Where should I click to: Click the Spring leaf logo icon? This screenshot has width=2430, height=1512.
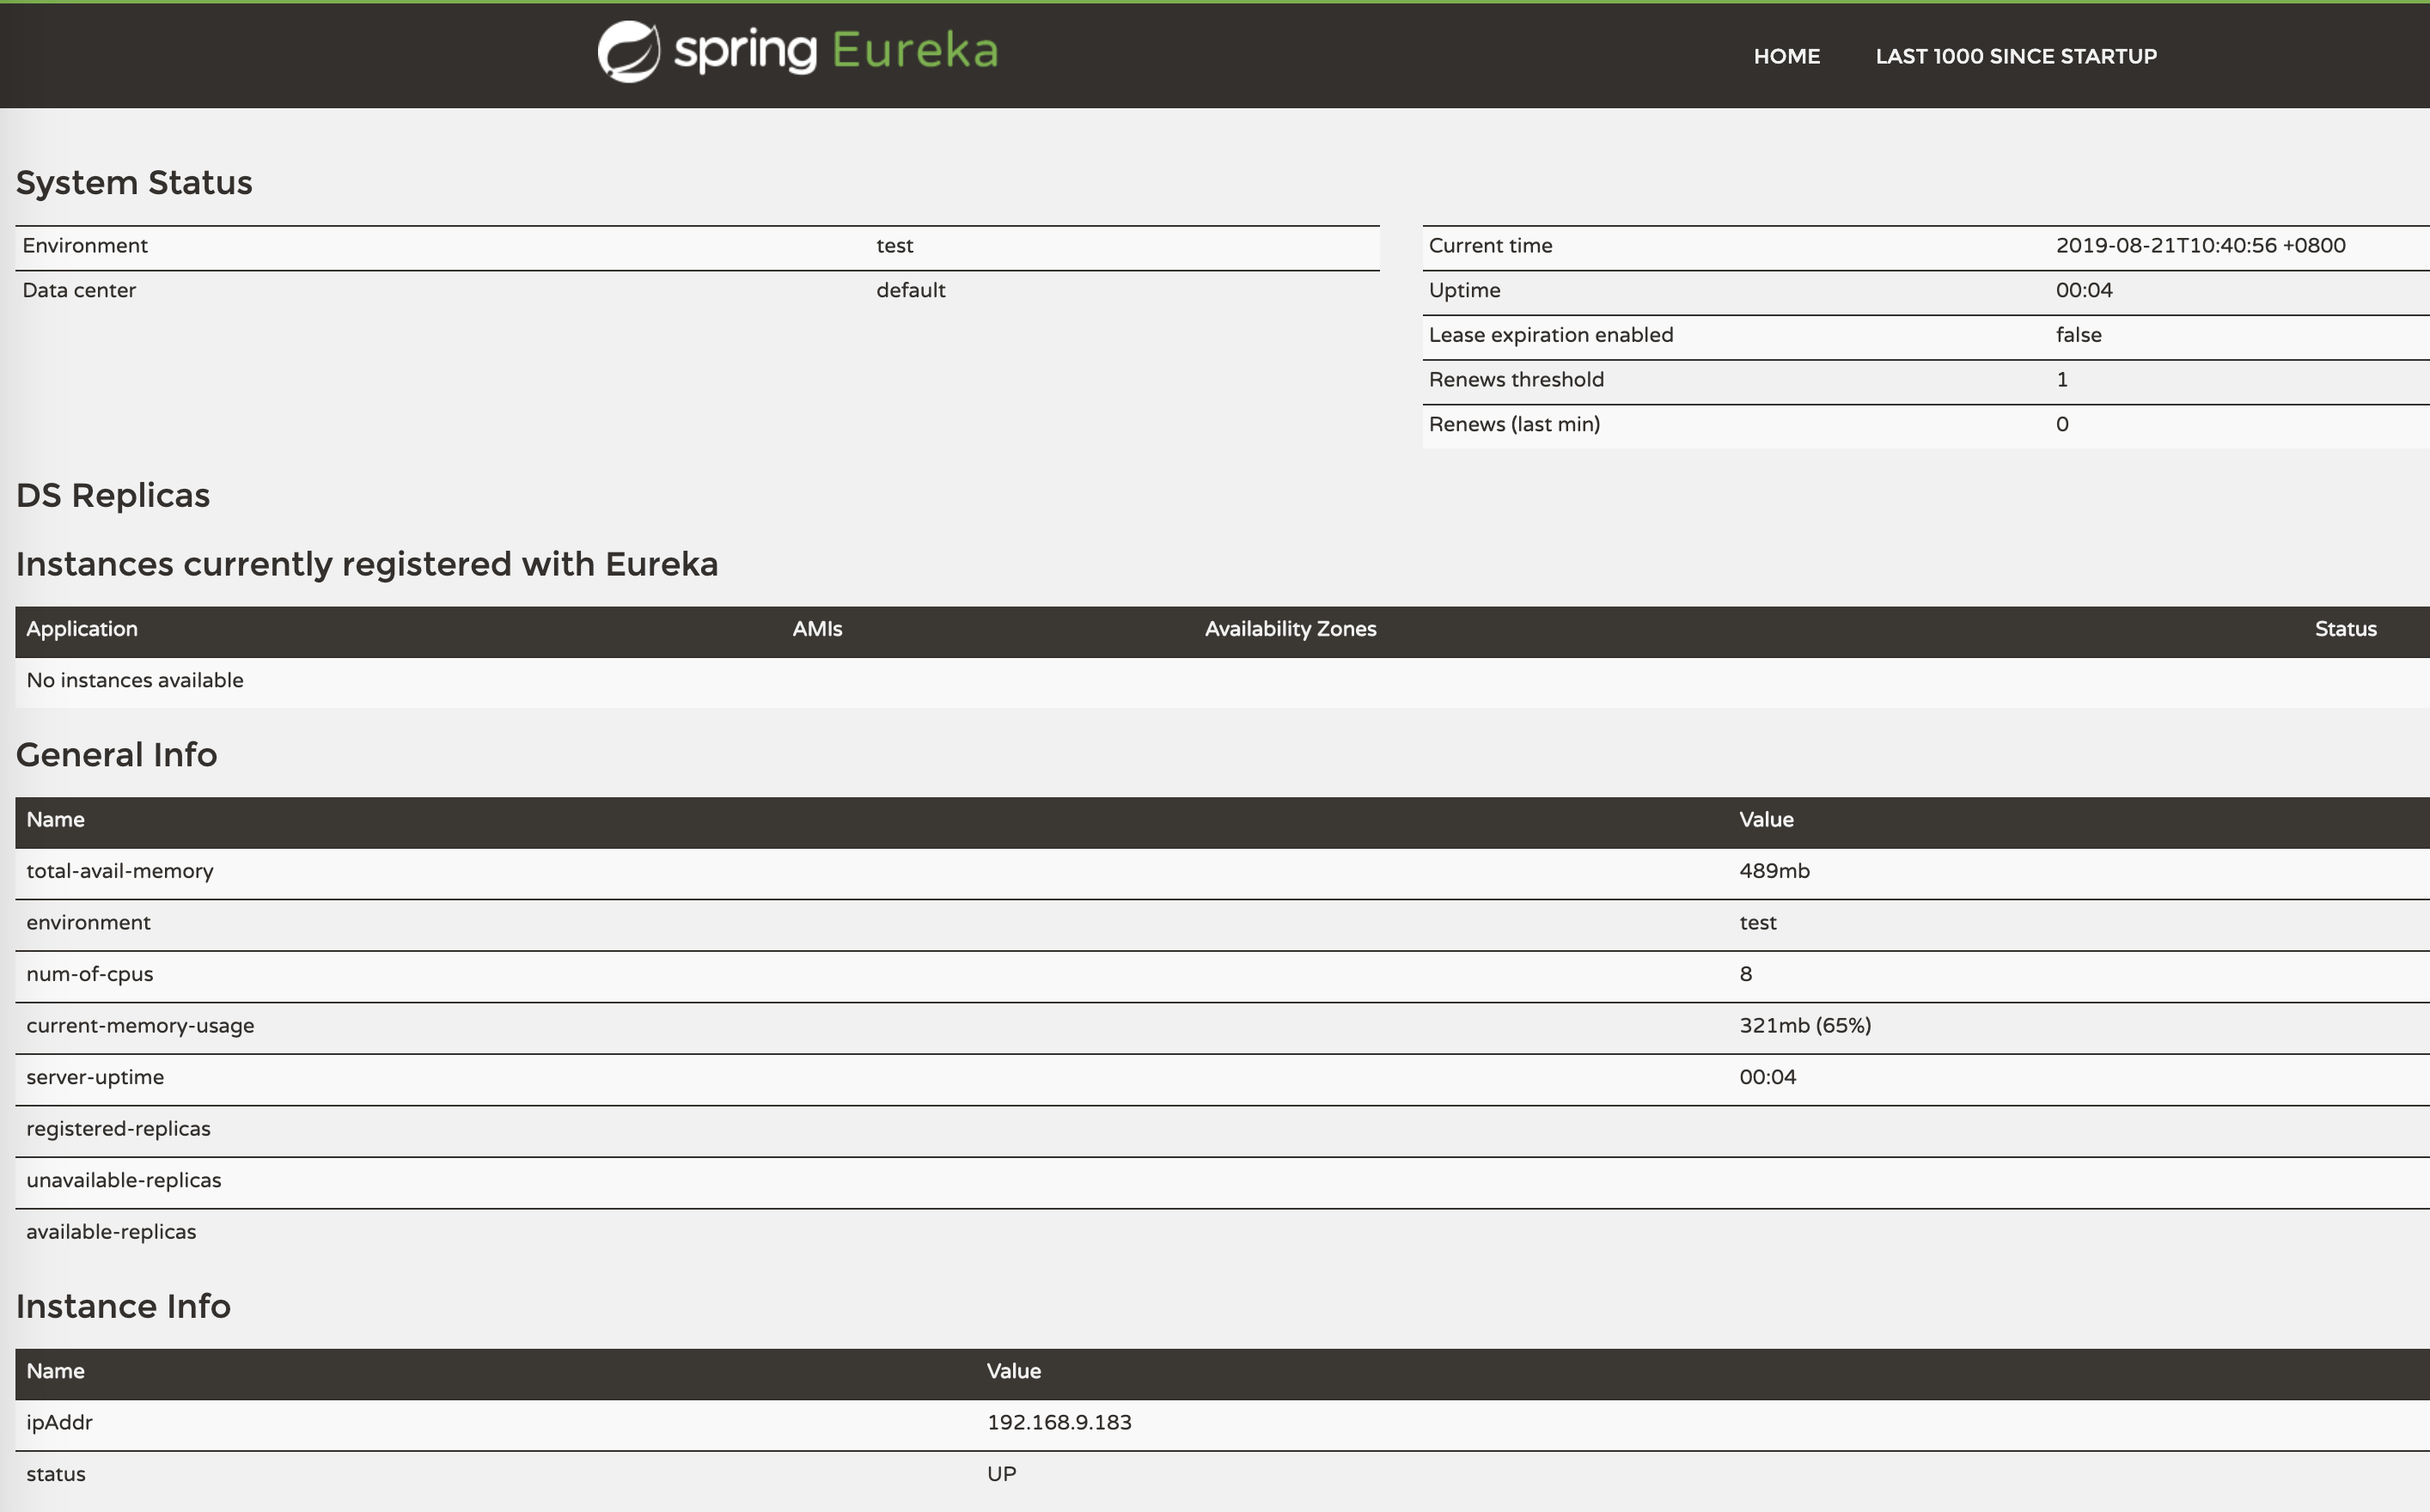629,51
